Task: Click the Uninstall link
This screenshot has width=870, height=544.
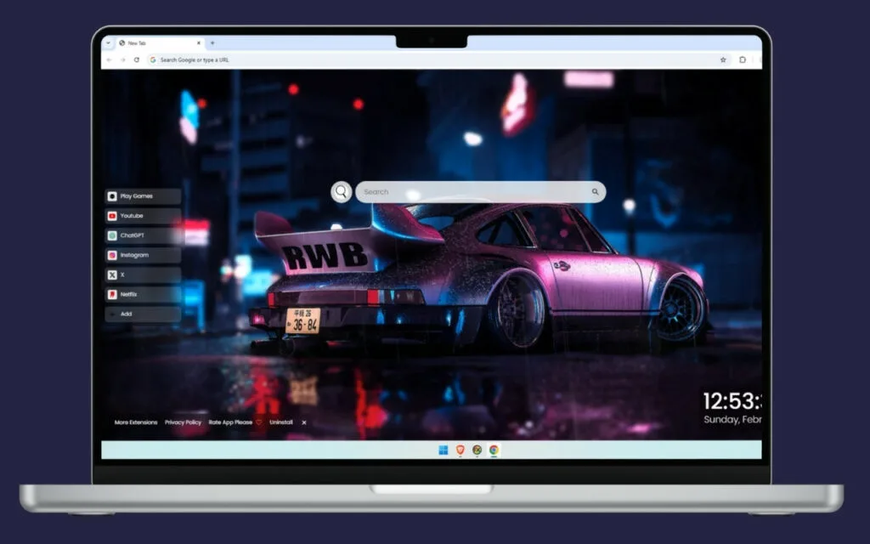Action: [x=281, y=422]
